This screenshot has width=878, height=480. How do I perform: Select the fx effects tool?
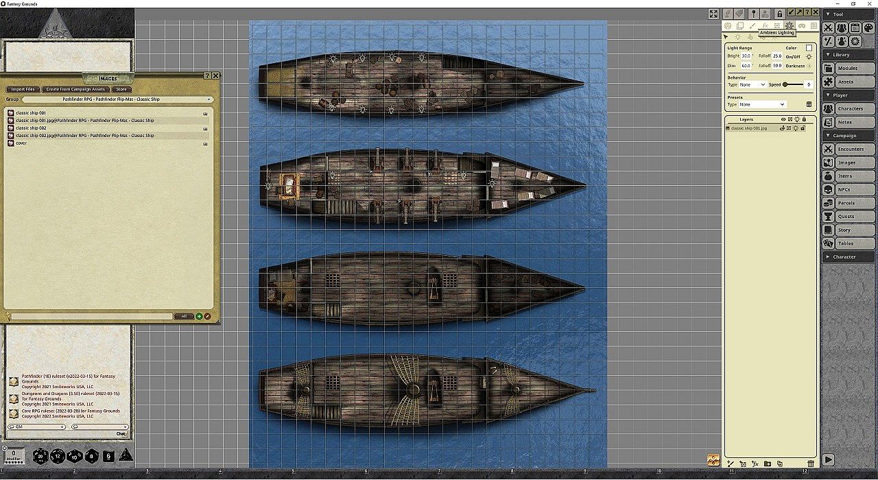[765, 25]
